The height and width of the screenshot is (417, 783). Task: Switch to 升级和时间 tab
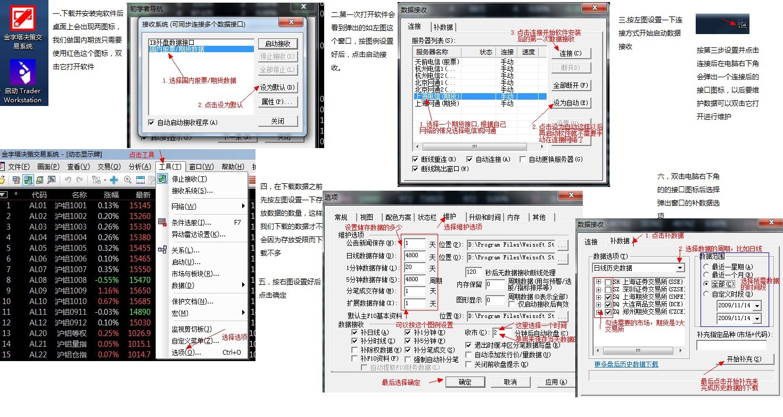[x=484, y=217]
